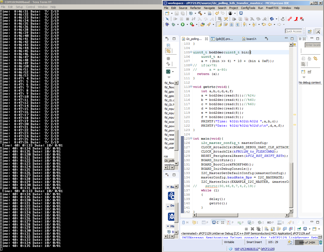The image size is (324, 252).
Task: Toggle link icon in right debug panel
Action: (315, 58)
